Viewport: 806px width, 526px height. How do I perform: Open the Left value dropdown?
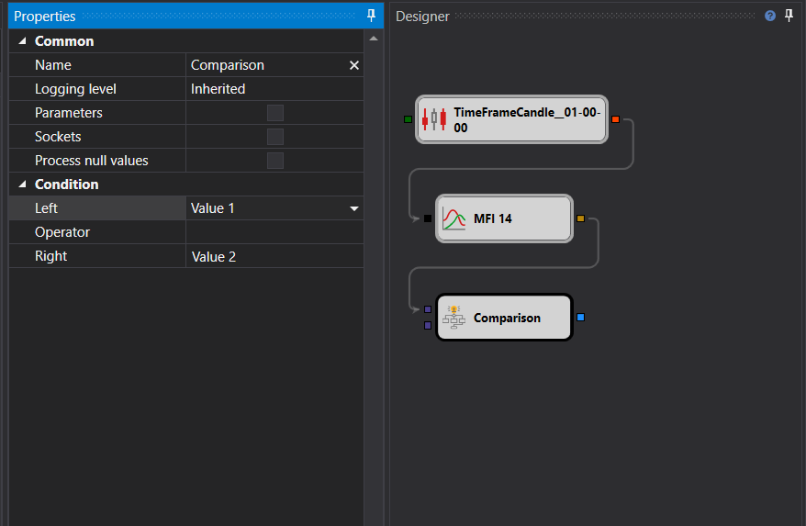pyautogui.click(x=354, y=208)
